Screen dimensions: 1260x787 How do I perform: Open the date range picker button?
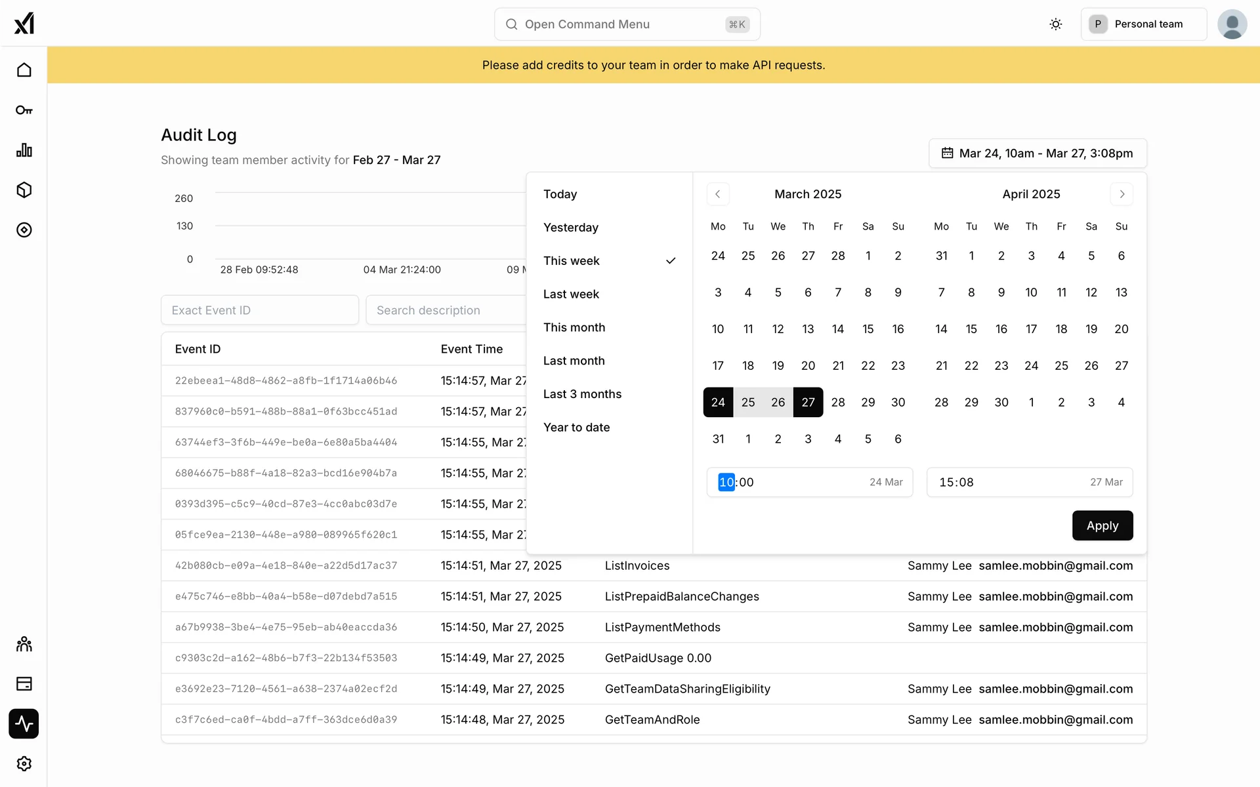(1037, 153)
